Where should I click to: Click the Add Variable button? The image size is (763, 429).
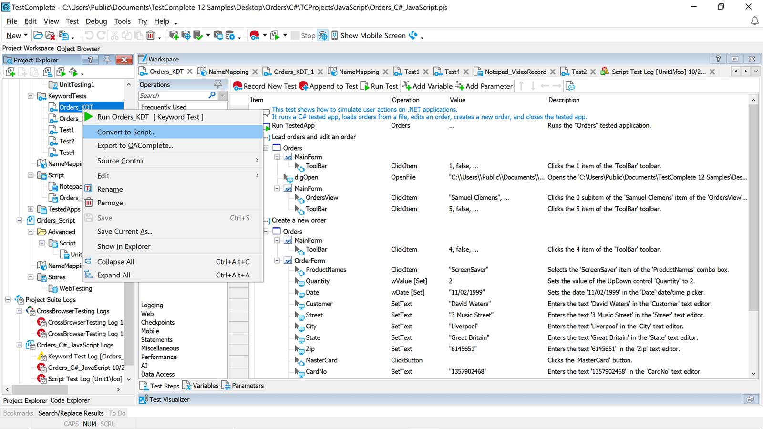click(427, 86)
